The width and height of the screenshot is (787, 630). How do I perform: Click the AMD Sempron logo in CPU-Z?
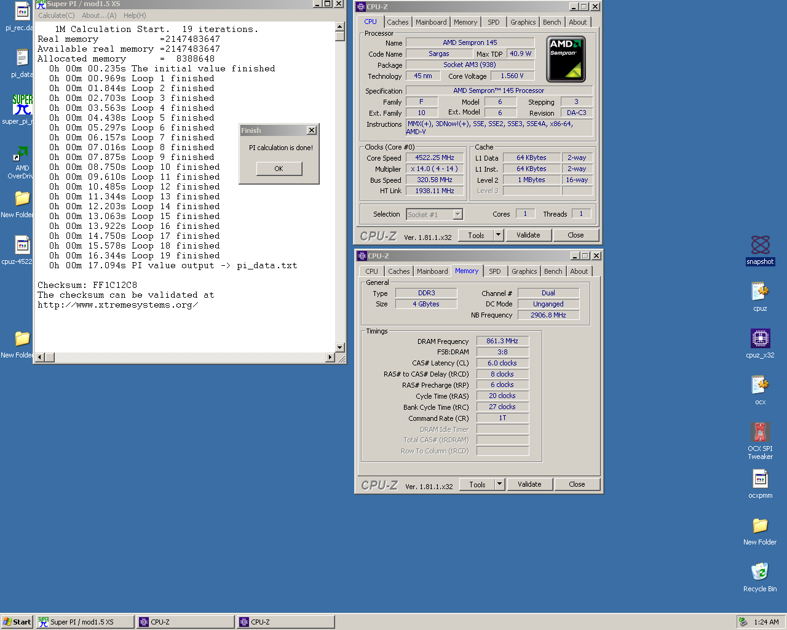coord(566,59)
